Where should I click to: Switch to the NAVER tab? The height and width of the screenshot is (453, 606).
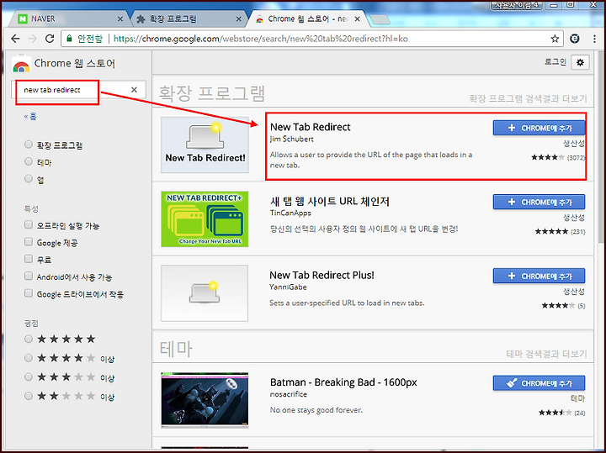69,18
